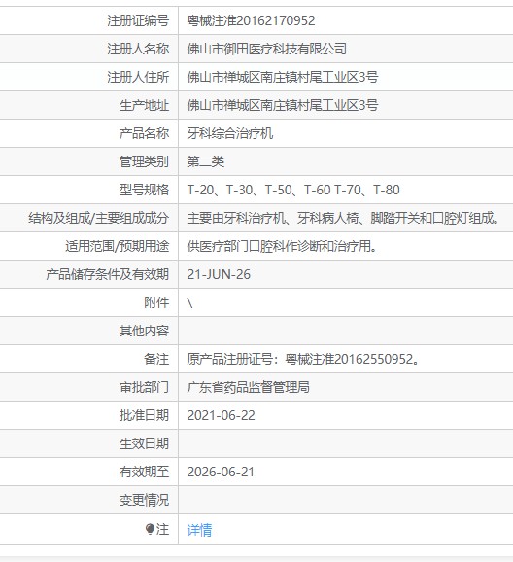
Task: Click expiry date 2026-06-21
Action: [x=221, y=472]
